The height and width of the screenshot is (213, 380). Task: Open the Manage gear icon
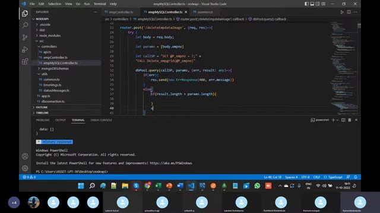(x=25, y=168)
